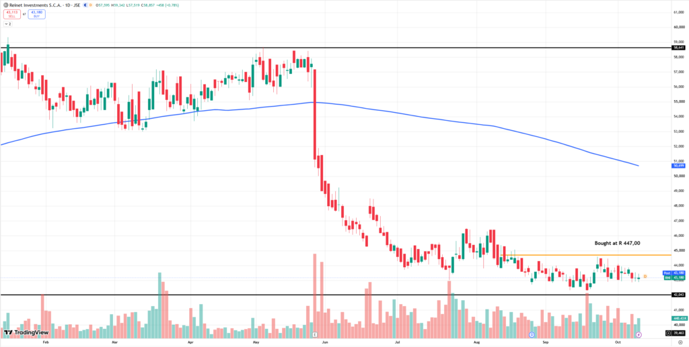
Task: Click the blue D dividend marker near September
Action: (x=532, y=334)
